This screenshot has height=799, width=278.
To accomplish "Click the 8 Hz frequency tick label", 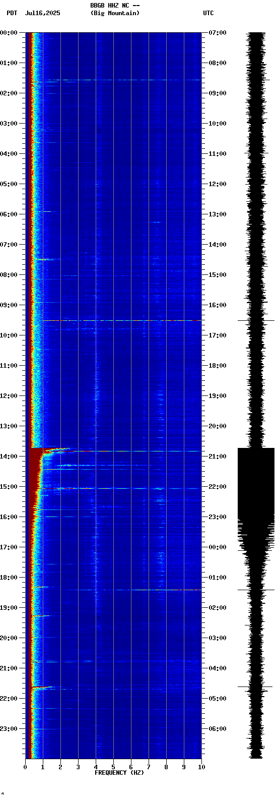I will coord(166,767).
